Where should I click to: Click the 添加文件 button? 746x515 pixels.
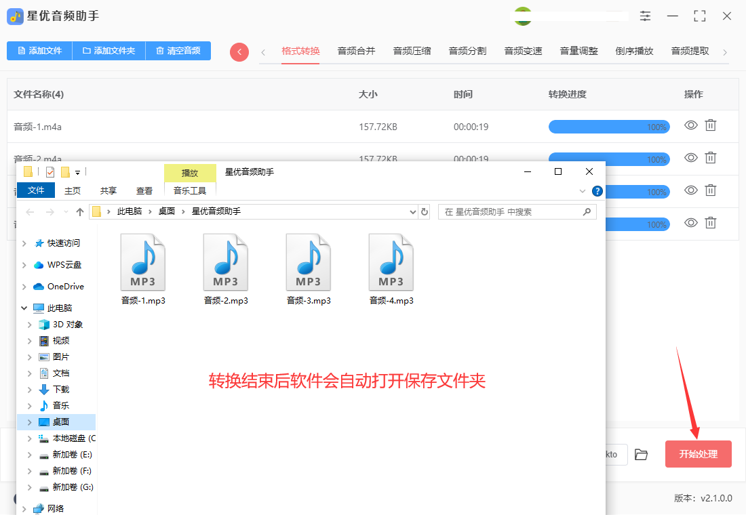(39, 51)
